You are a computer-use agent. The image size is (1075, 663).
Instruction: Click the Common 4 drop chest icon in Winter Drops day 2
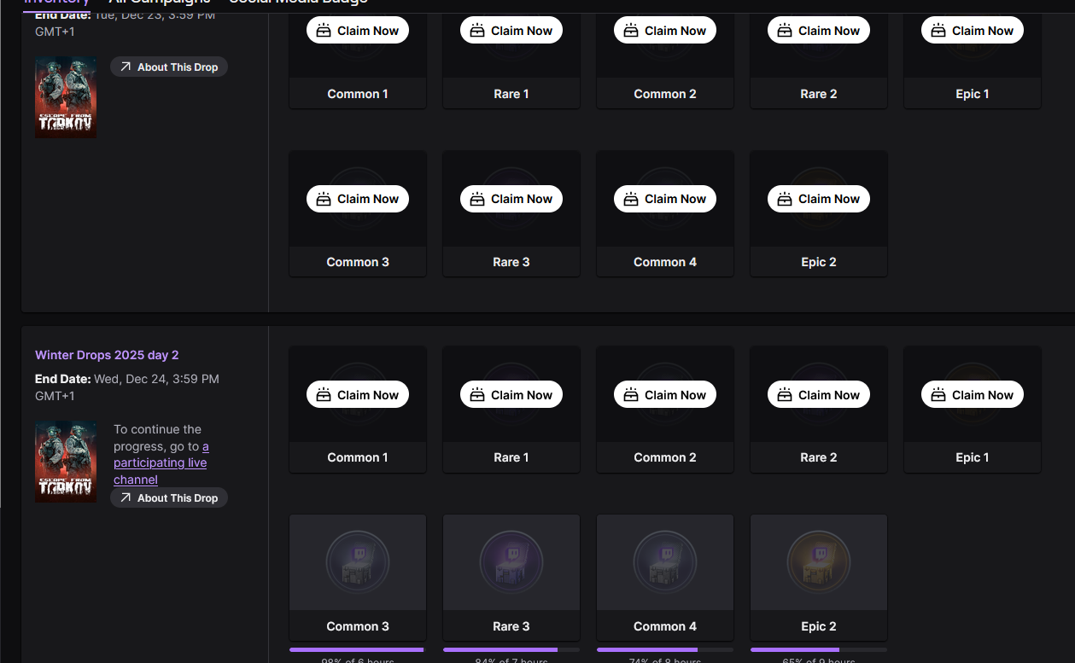tap(665, 561)
